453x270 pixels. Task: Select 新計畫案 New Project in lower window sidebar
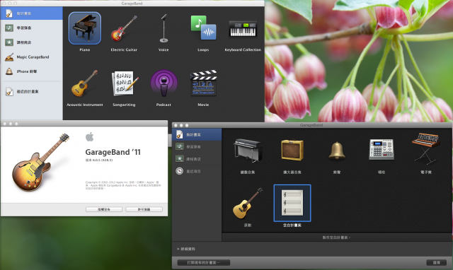(x=197, y=135)
